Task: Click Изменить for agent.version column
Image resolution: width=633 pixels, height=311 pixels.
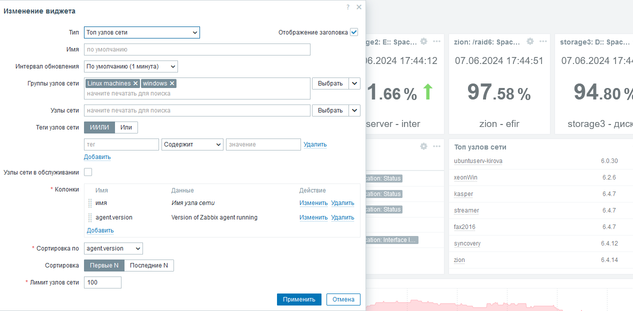Action: tap(313, 217)
